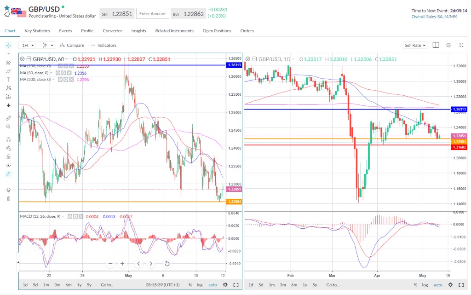Open the Open Positions tab
Viewport: 471px width, 295px height.
point(217,31)
